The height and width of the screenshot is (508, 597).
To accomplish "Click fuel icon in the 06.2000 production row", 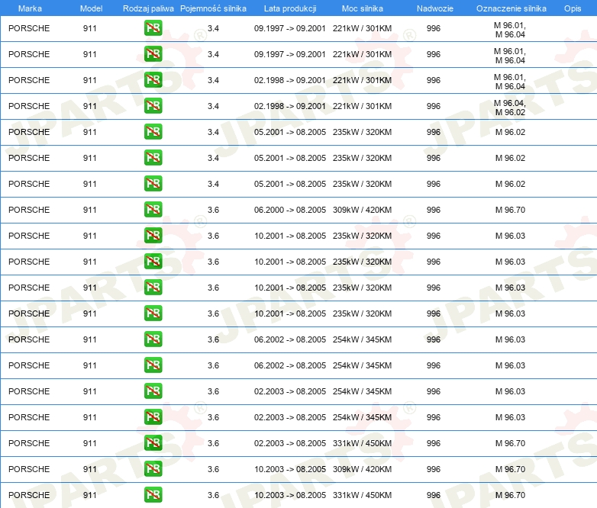I will [x=153, y=210].
